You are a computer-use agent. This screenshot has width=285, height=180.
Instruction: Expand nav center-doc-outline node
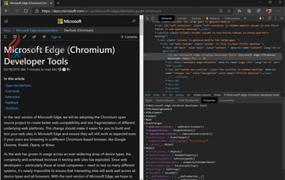pyautogui.click(x=166, y=70)
